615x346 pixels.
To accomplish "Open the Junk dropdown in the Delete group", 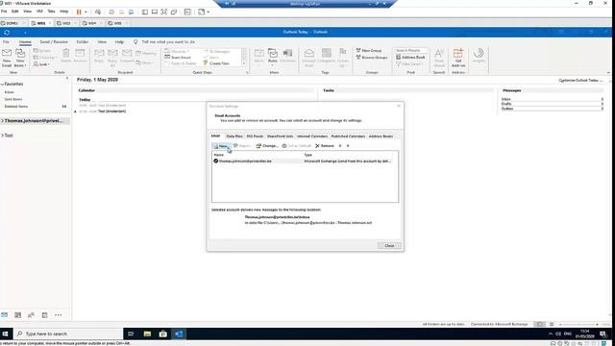I will point(41,64).
